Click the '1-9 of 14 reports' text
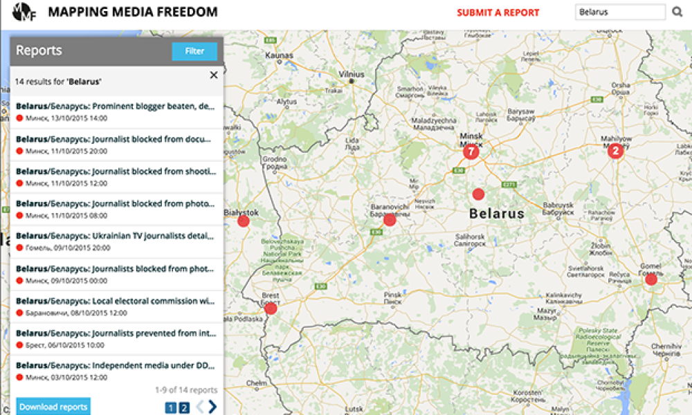The image size is (692, 415). pos(186,390)
